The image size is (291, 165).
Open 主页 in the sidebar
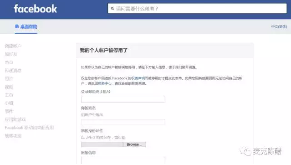pos(9,95)
